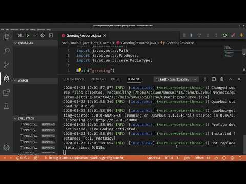The image size is (246, 184).
Task: Open the Manage gear in activity bar
Action: (6, 148)
